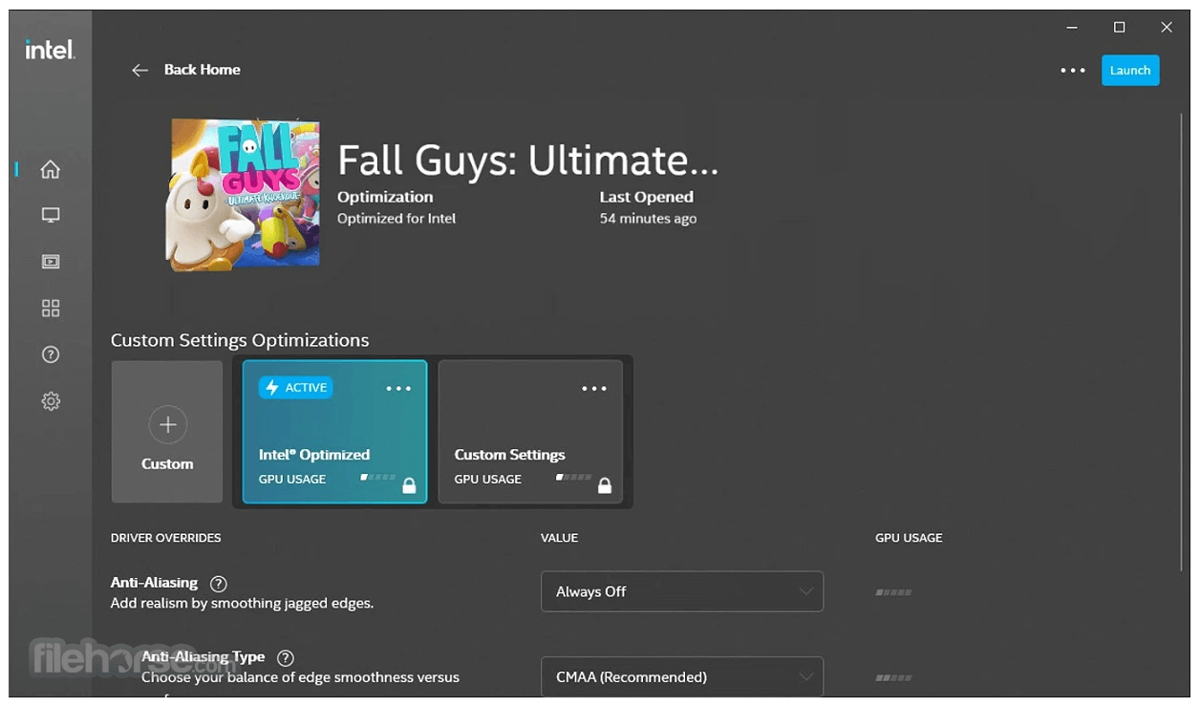Viewport: 1200px width, 707px height.
Task: Click 'Add realism by smoothing jagged edges.' description
Action: pyautogui.click(x=242, y=604)
